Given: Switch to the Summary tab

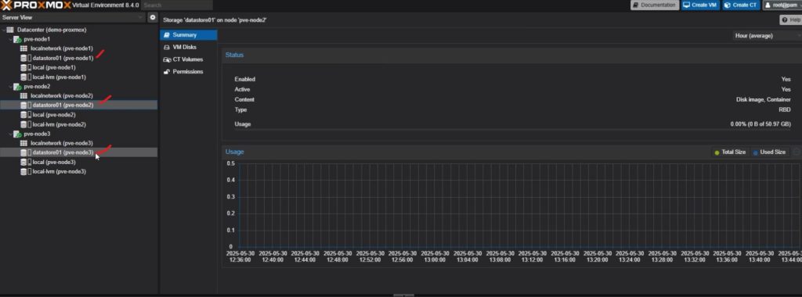Looking at the screenshot, I should tap(188, 35).
